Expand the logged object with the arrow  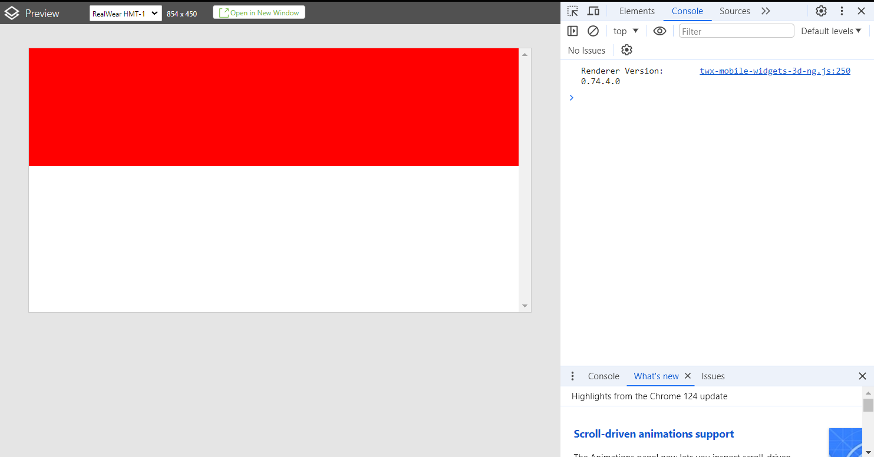571,97
